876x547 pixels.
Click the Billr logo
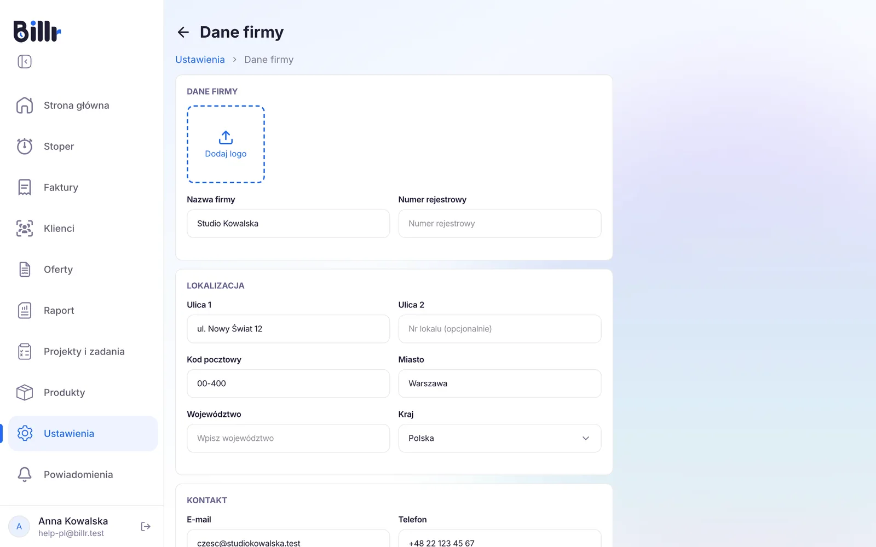click(37, 31)
